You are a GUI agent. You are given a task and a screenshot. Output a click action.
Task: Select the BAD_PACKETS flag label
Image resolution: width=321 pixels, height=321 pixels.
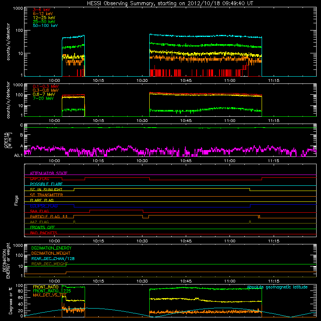[x=44, y=233]
